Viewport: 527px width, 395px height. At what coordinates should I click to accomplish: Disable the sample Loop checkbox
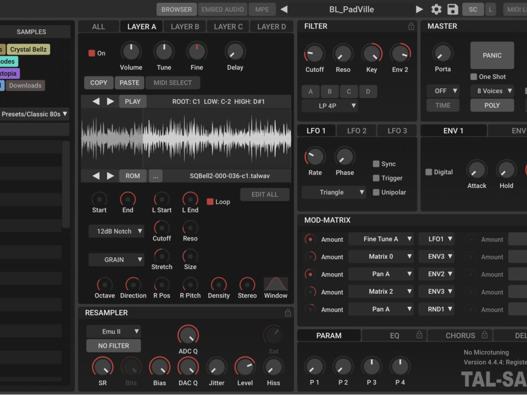(210, 202)
